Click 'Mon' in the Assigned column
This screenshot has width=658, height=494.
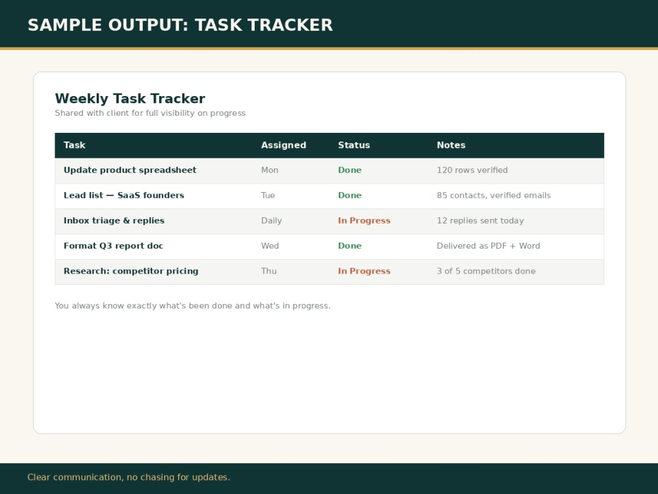(x=269, y=170)
